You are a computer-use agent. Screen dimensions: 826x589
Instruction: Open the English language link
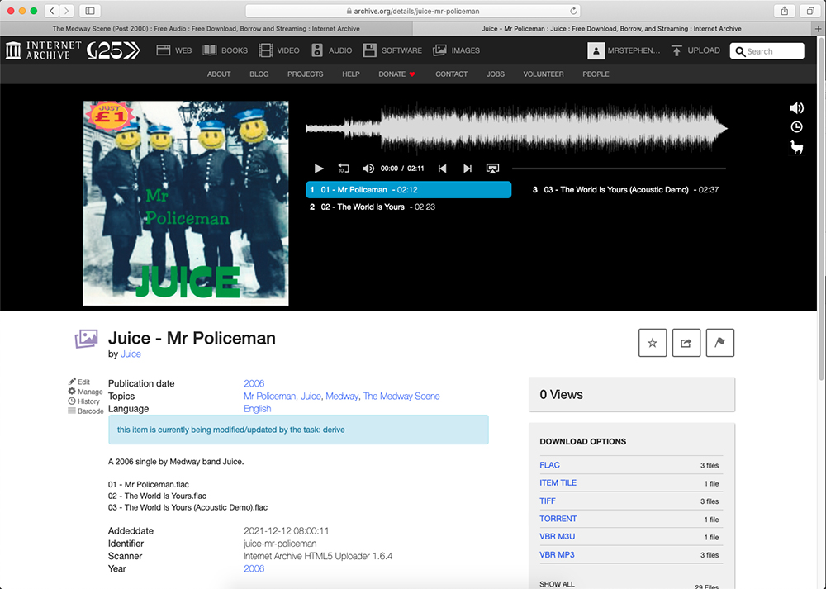tap(258, 409)
